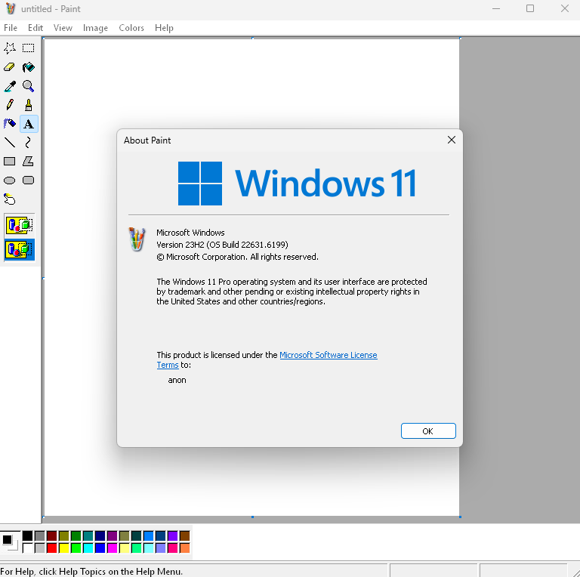Click the hand pointer tool icon
The image size is (580, 577).
click(x=10, y=199)
